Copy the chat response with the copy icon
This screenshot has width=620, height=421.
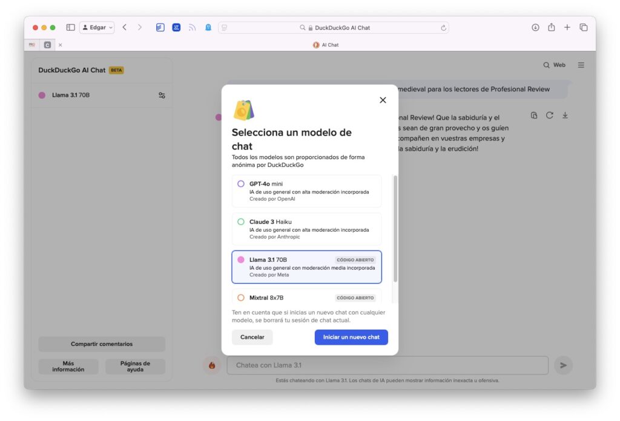click(x=534, y=116)
